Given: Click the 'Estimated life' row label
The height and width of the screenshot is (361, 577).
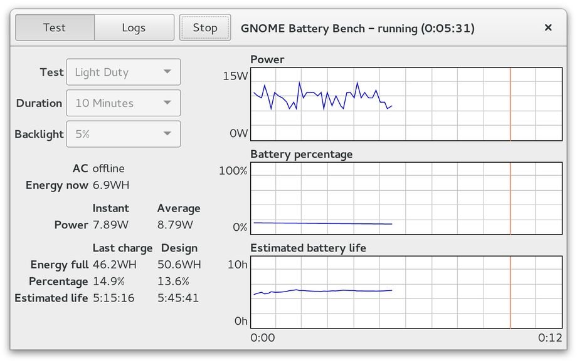Looking at the screenshot, I should point(51,298).
